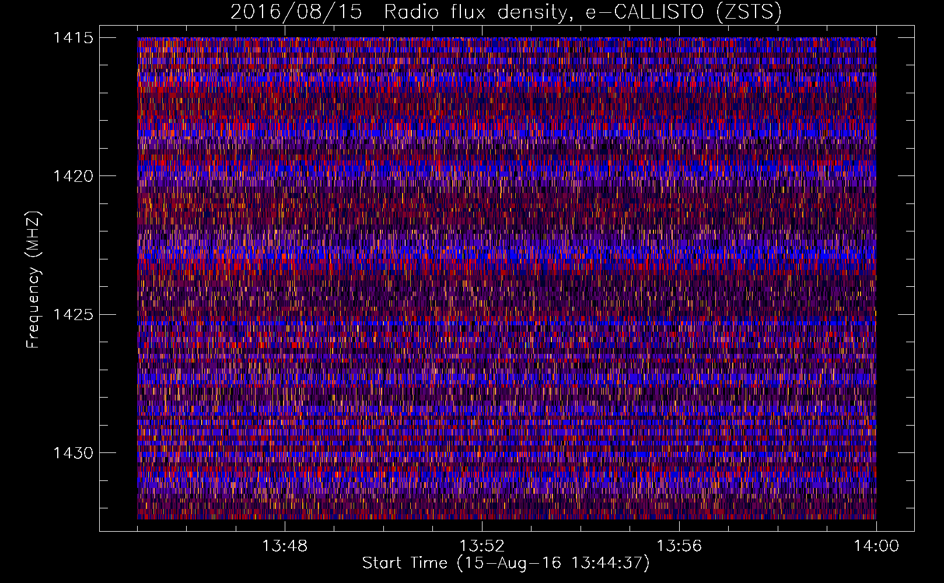Image resolution: width=944 pixels, height=583 pixels.
Task: Click the plot title '2016/08/15 Radio flux density, e-CALLISTO (ZSTS)'
Action: [x=506, y=12]
